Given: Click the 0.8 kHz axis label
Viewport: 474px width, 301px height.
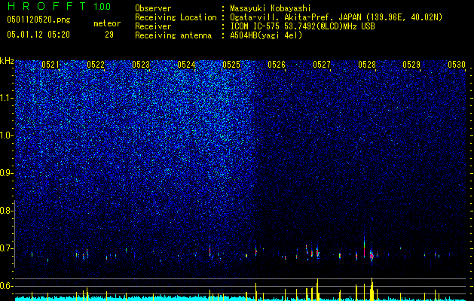Looking at the screenshot, I should coord(5,211).
